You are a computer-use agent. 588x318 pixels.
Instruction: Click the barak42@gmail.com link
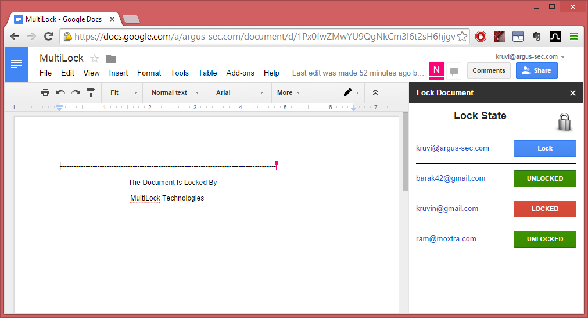(450, 178)
